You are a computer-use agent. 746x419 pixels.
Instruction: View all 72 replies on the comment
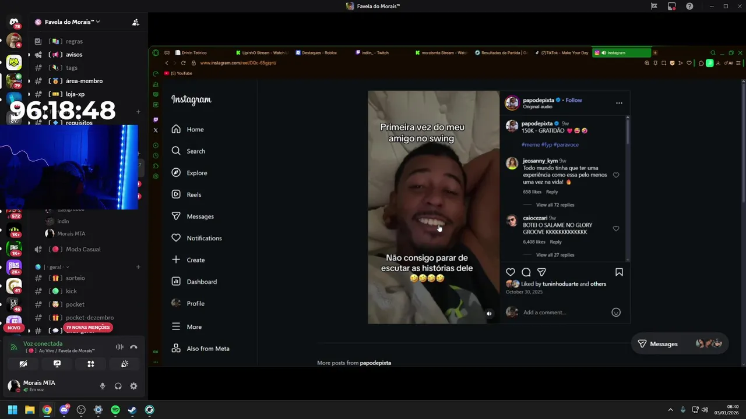point(555,205)
